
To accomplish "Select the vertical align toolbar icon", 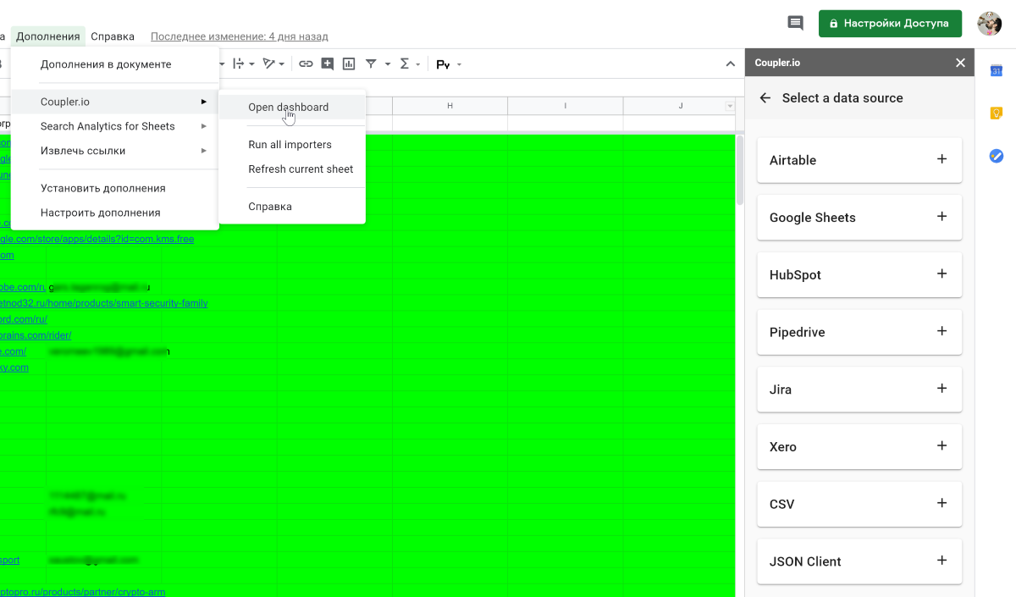I will coord(238,64).
